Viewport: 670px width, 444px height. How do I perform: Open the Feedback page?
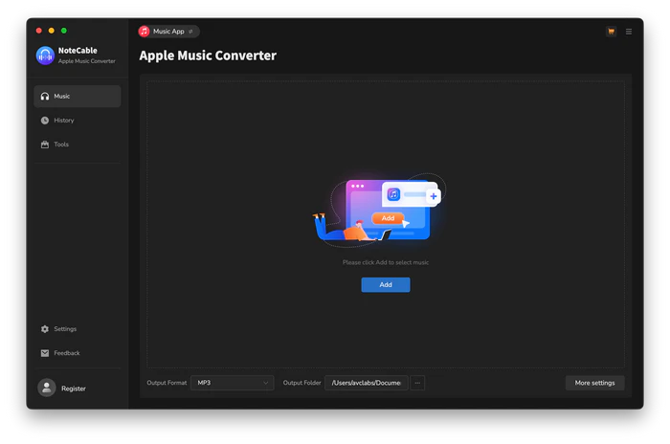tap(78, 353)
